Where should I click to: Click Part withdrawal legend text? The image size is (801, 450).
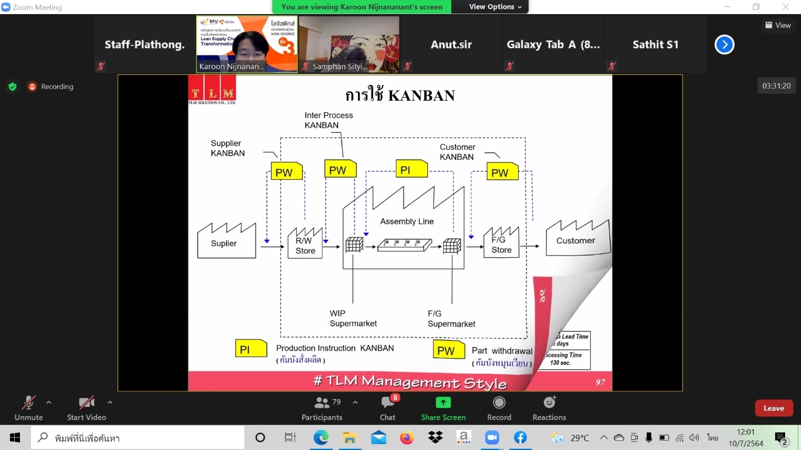(502, 351)
